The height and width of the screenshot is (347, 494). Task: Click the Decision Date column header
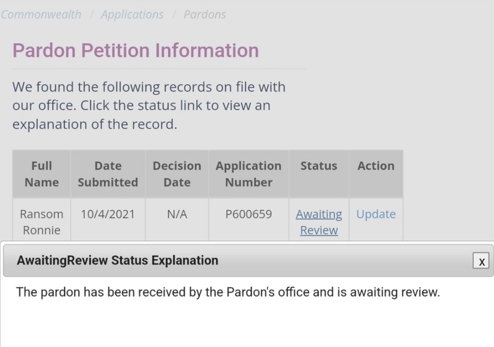click(x=176, y=174)
